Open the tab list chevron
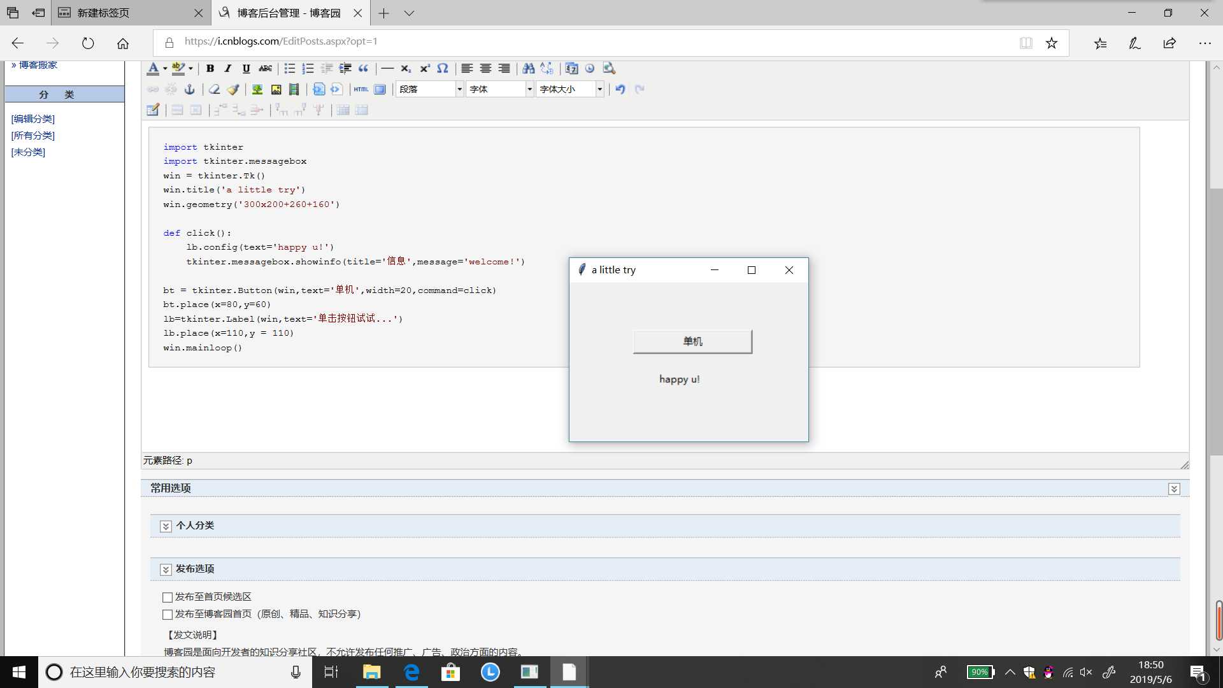The image size is (1223, 688). [410, 13]
